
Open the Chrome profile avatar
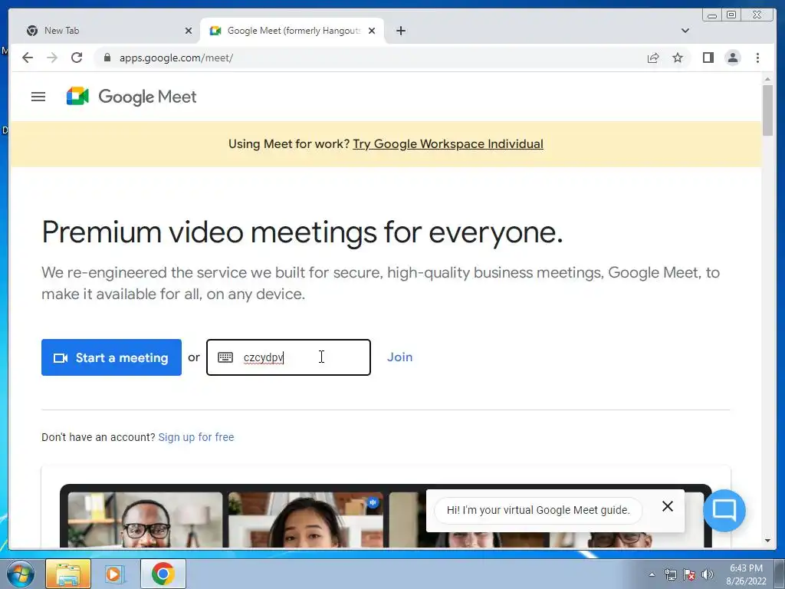click(732, 58)
